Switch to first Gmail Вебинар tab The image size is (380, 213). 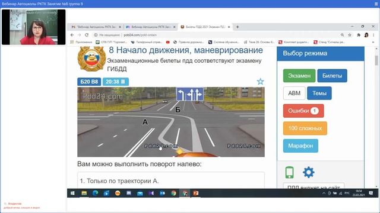(96, 27)
